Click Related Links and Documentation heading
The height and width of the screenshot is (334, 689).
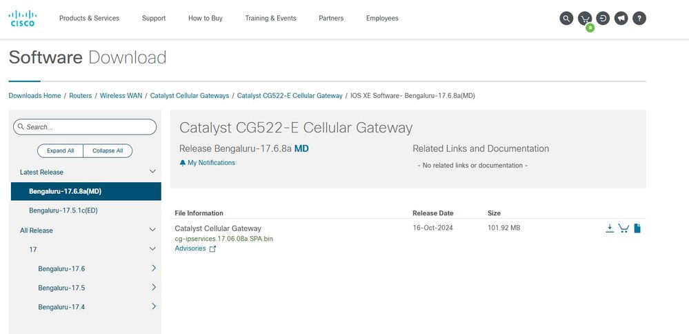(481, 148)
